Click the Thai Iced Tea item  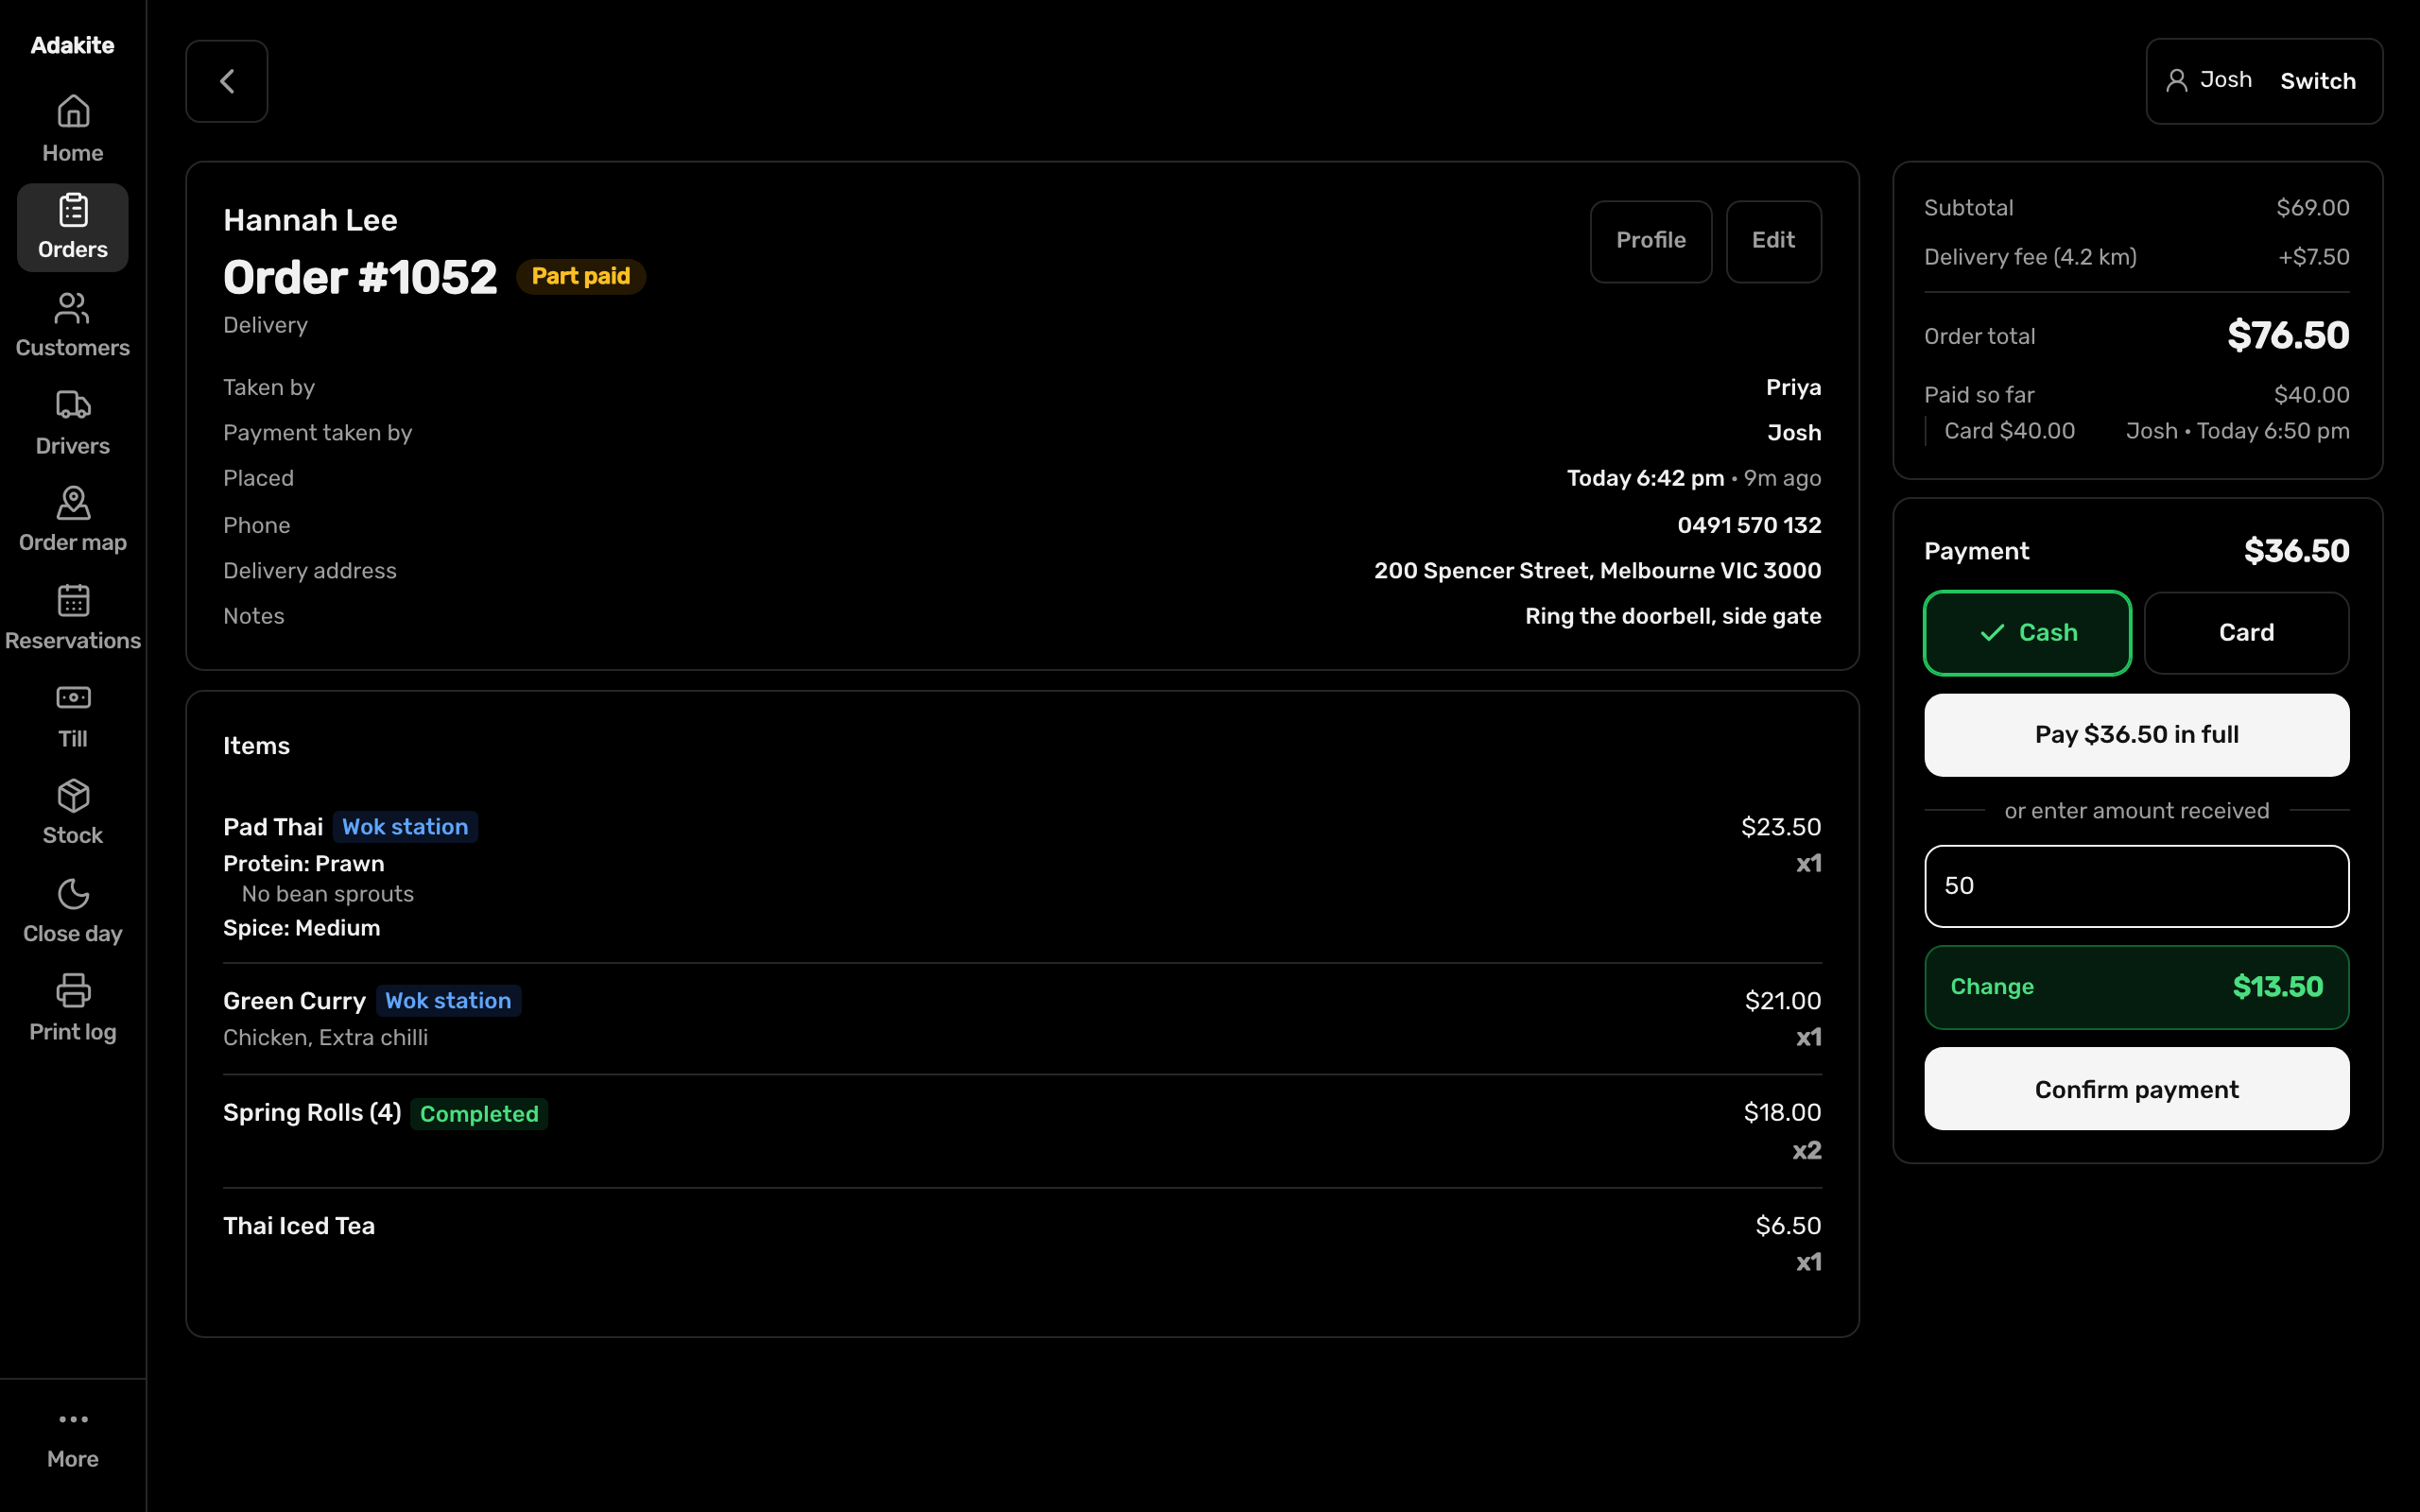pos(1022,1244)
